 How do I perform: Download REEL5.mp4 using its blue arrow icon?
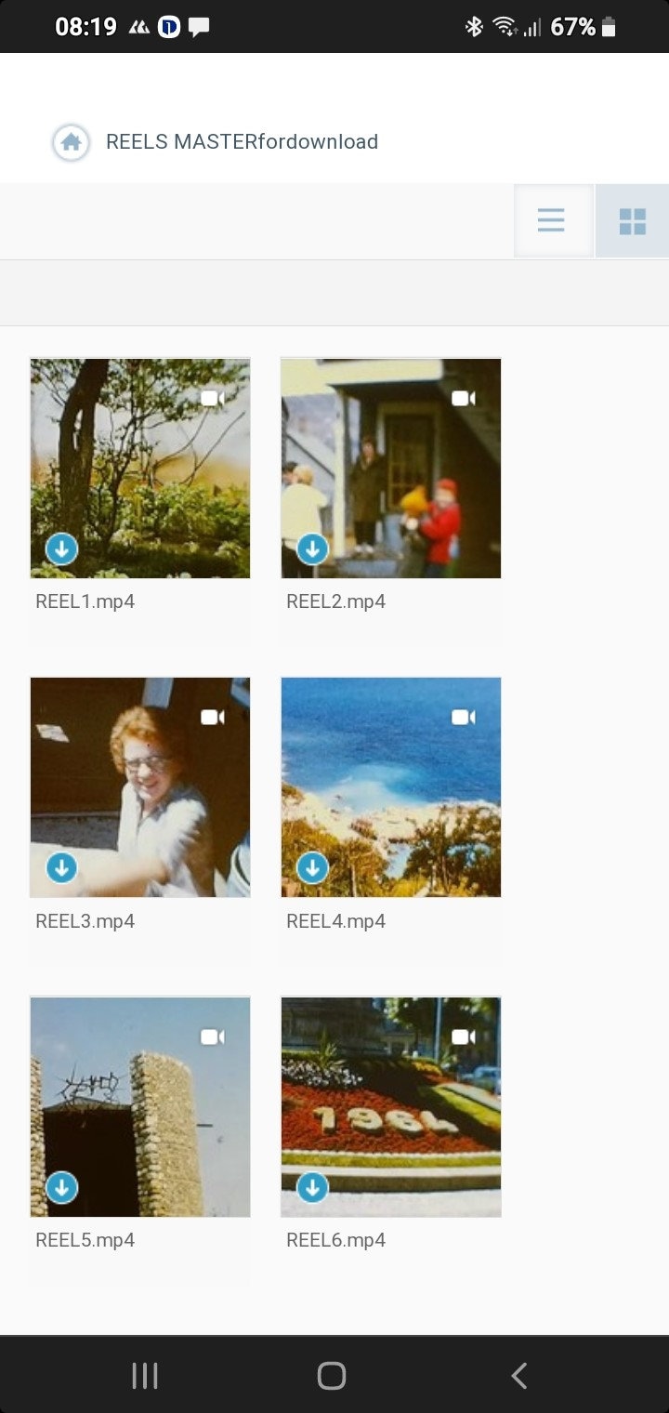[x=61, y=1187]
